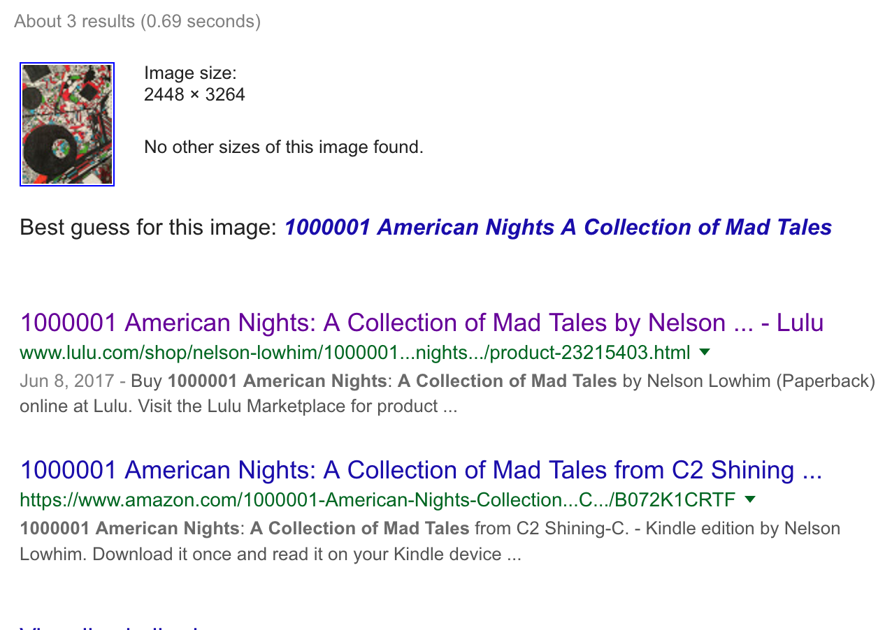Open the Lulu result title for 1000001 American Nights
Screen dimensions: 885x630
(422, 323)
